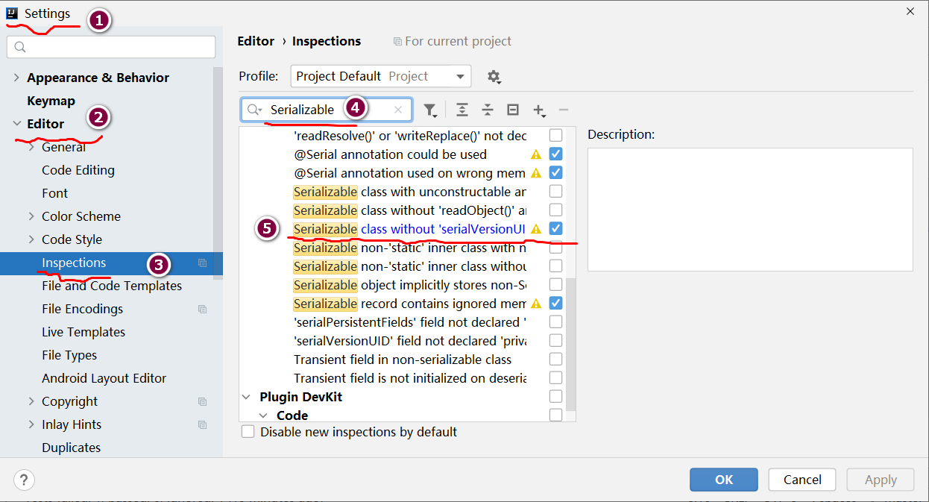Check 'Disable new inspections by default'
The width and height of the screenshot is (929, 502).
[x=248, y=432]
